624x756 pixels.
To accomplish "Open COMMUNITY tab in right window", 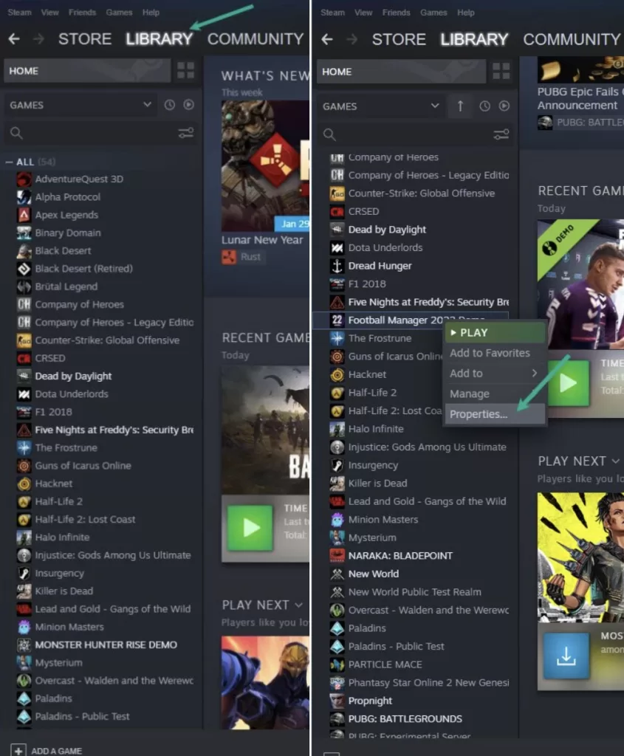I will point(572,40).
